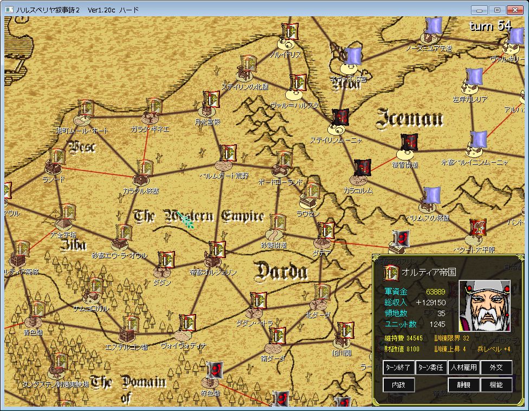
Task: Minimize the game window
Action: 479,10
